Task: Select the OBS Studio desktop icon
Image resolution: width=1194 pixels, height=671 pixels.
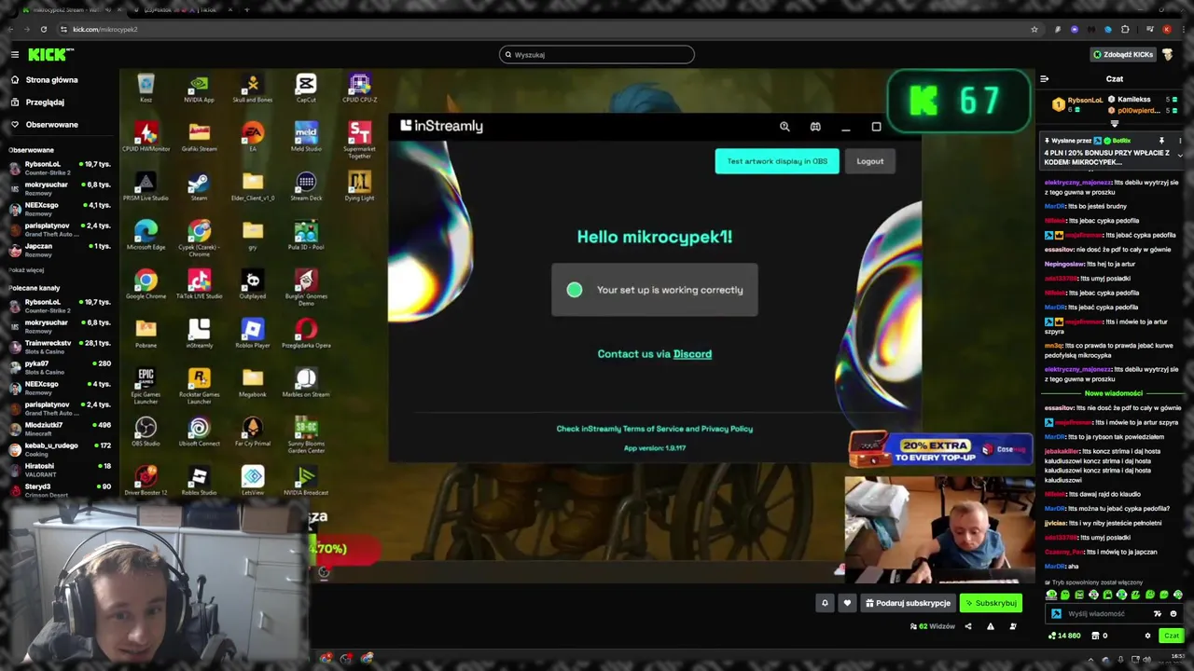Action: [x=146, y=431]
